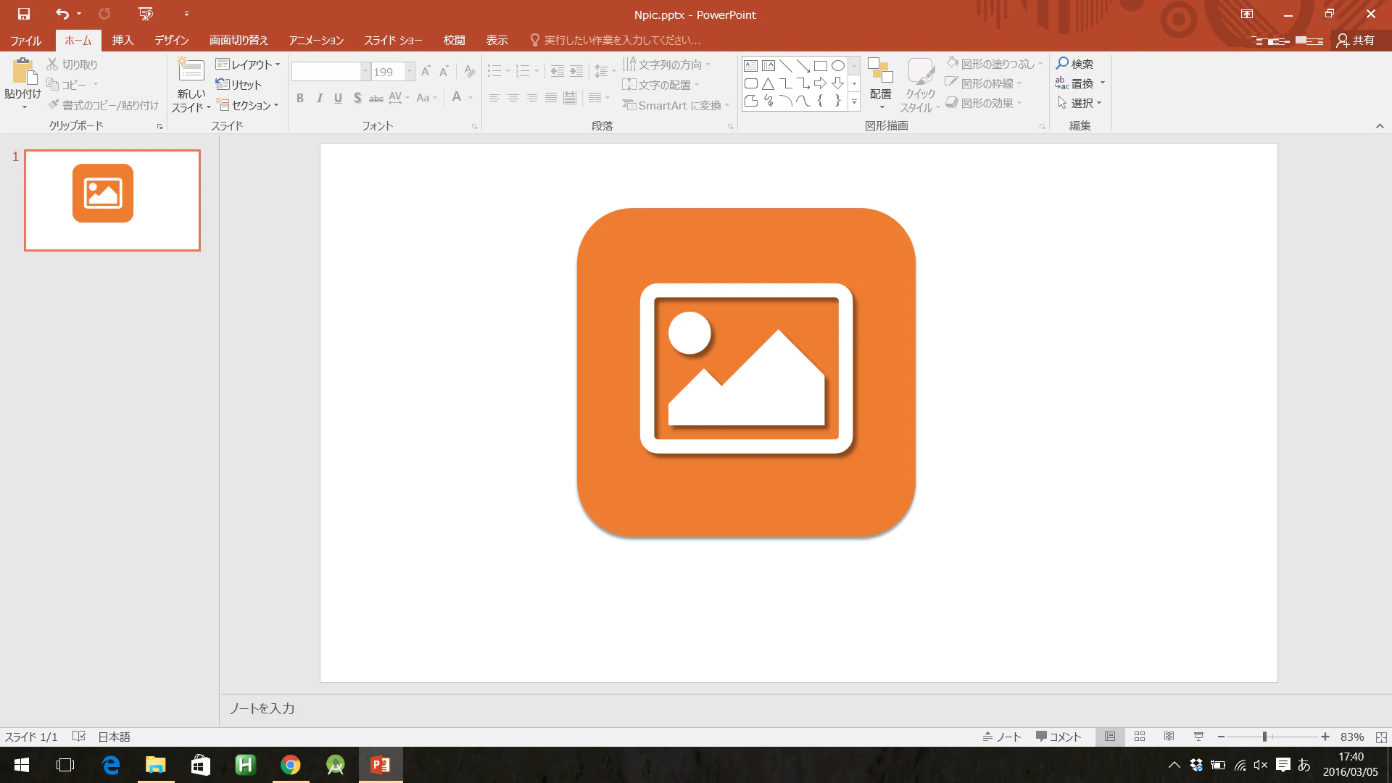Viewport: 1392px width, 783px height.
Task: Click the Reset (リセット) button
Action: tap(239, 85)
